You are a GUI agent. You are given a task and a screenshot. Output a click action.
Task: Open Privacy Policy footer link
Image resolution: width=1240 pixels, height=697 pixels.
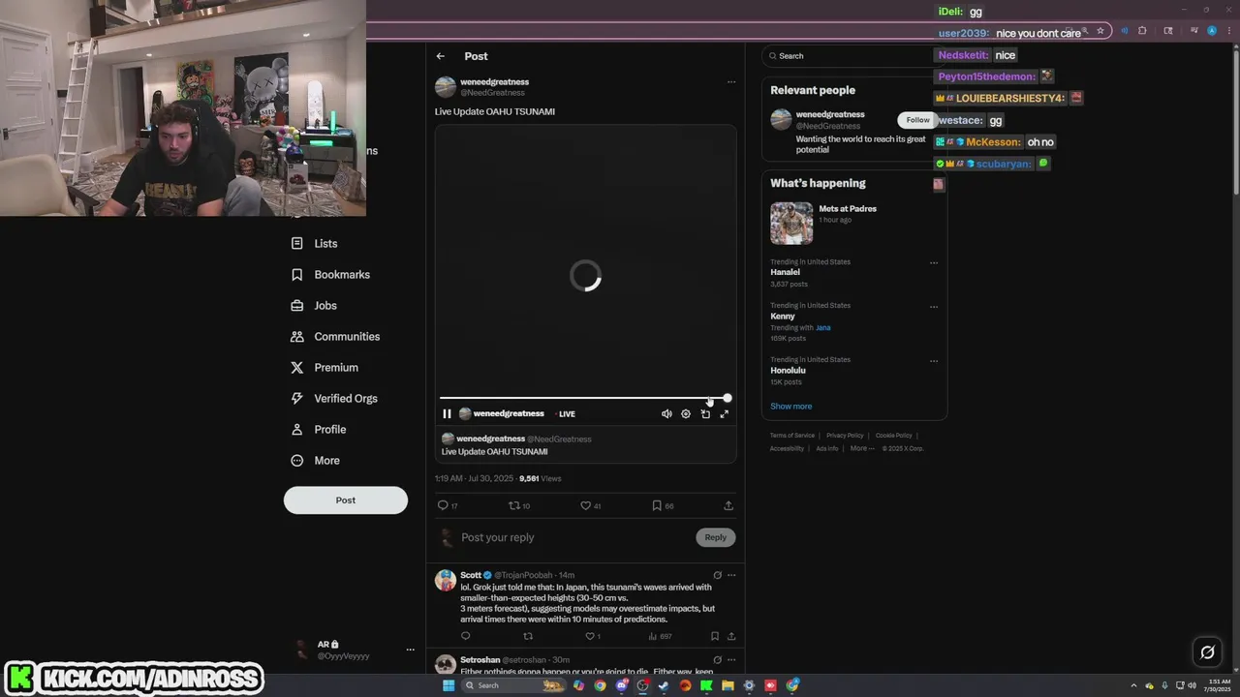click(x=845, y=436)
